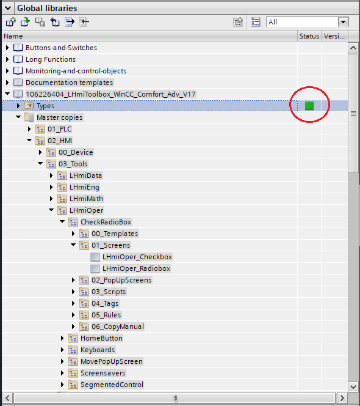Collapse the 02_HMI folder
This screenshot has height=406, width=360.
click(x=29, y=141)
